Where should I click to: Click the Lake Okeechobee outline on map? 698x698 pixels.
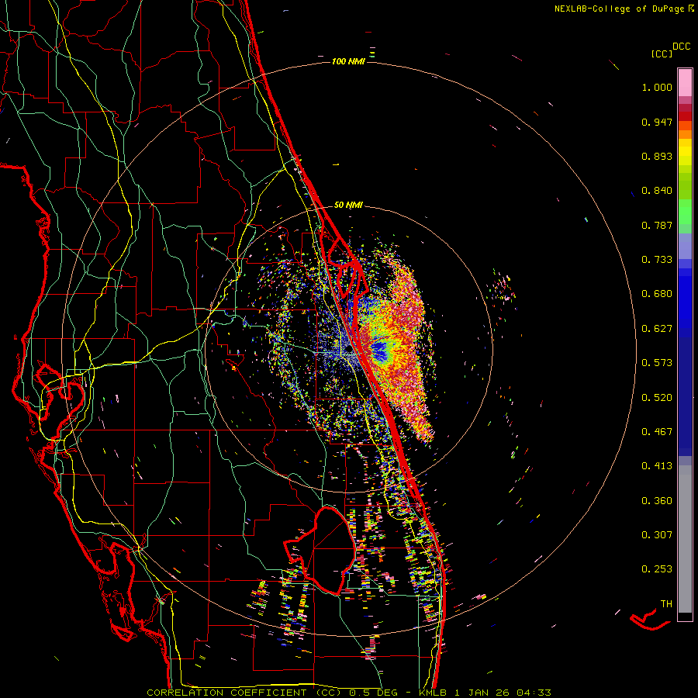[x=320, y=551]
